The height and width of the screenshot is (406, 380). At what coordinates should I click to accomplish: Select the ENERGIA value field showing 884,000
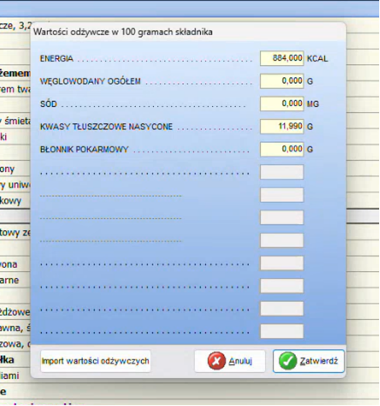(x=281, y=58)
